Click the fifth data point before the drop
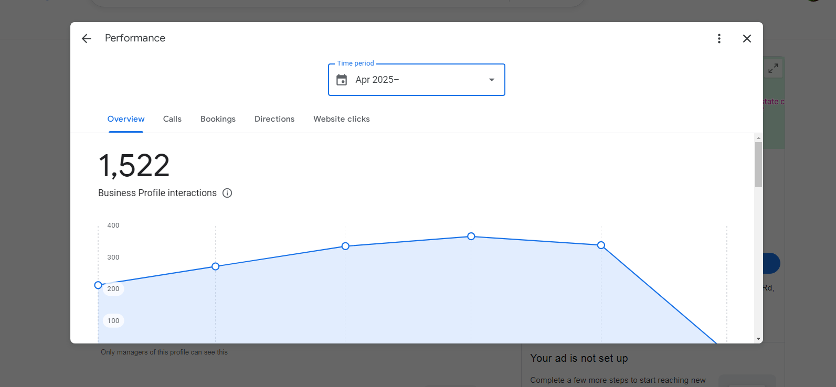The width and height of the screenshot is (836, 387). click(x=601, y=245)
